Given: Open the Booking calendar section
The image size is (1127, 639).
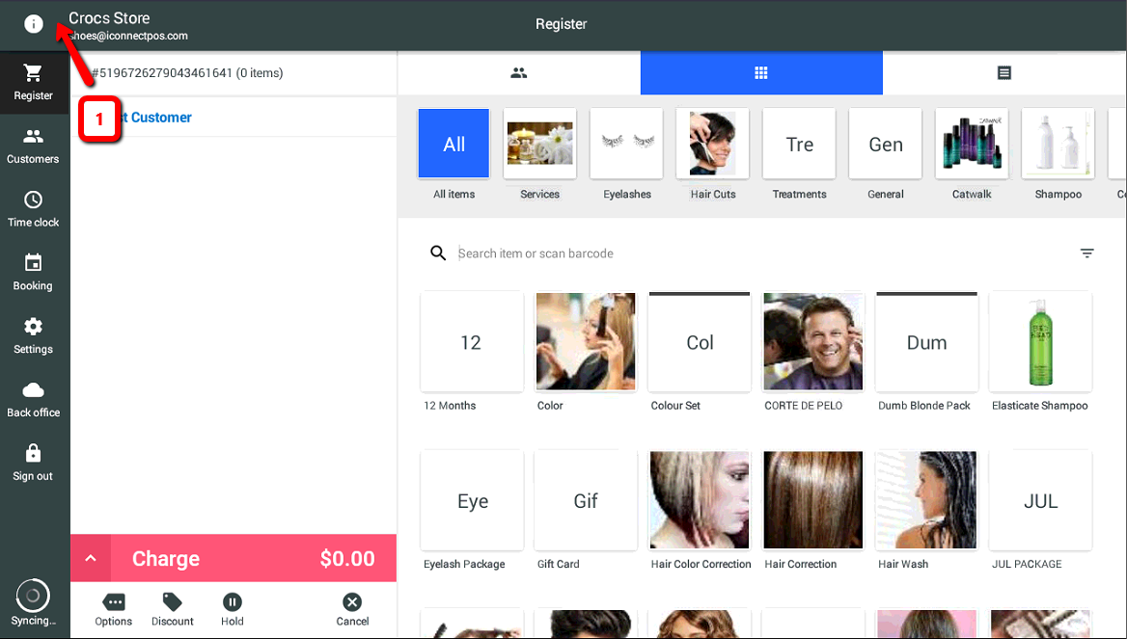Looking at the screenshot, I should click(33, 273).
